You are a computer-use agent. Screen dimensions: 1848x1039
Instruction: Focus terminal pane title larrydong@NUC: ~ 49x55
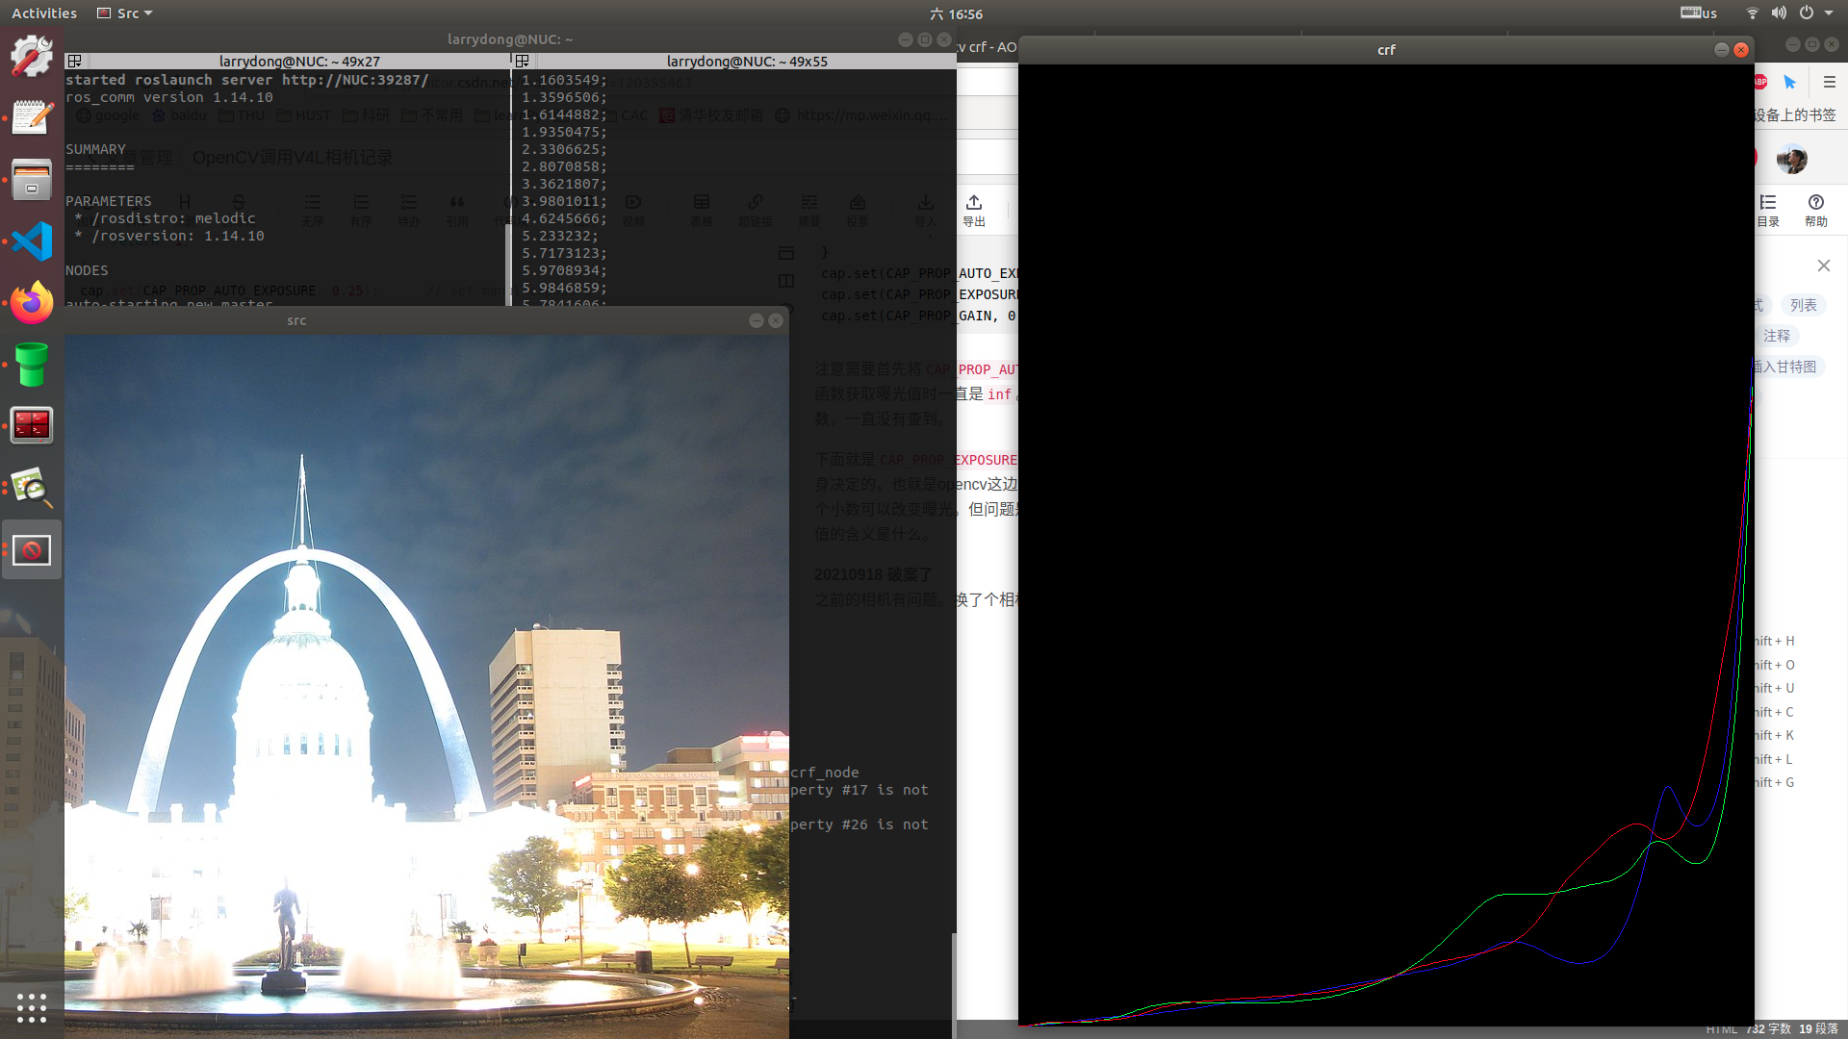(747, 61)
